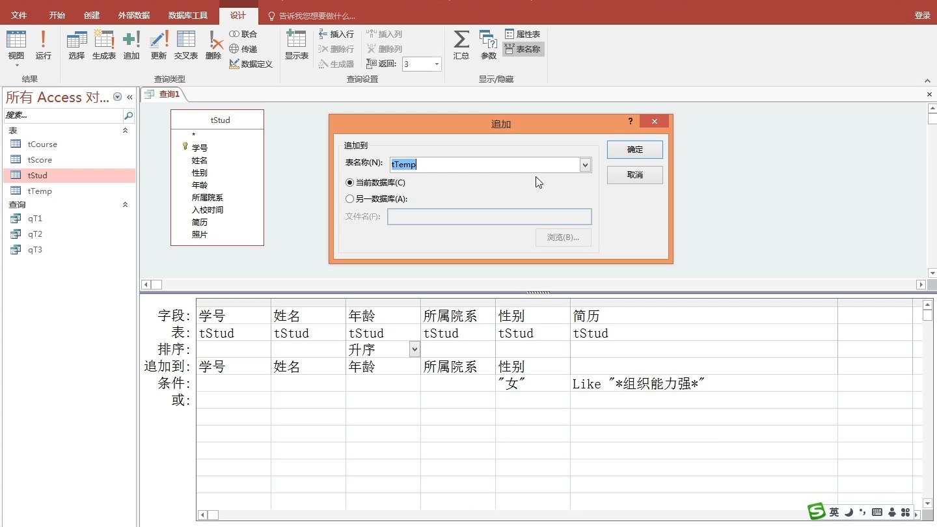Click the Like "*组织能力强*" criteria cell

tap(703, 384)
